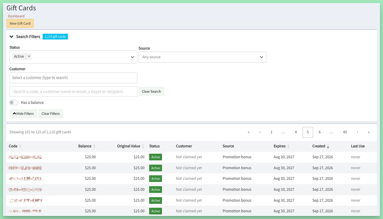Go to the previous page arrow
The image size is (383, 219).
260,132
